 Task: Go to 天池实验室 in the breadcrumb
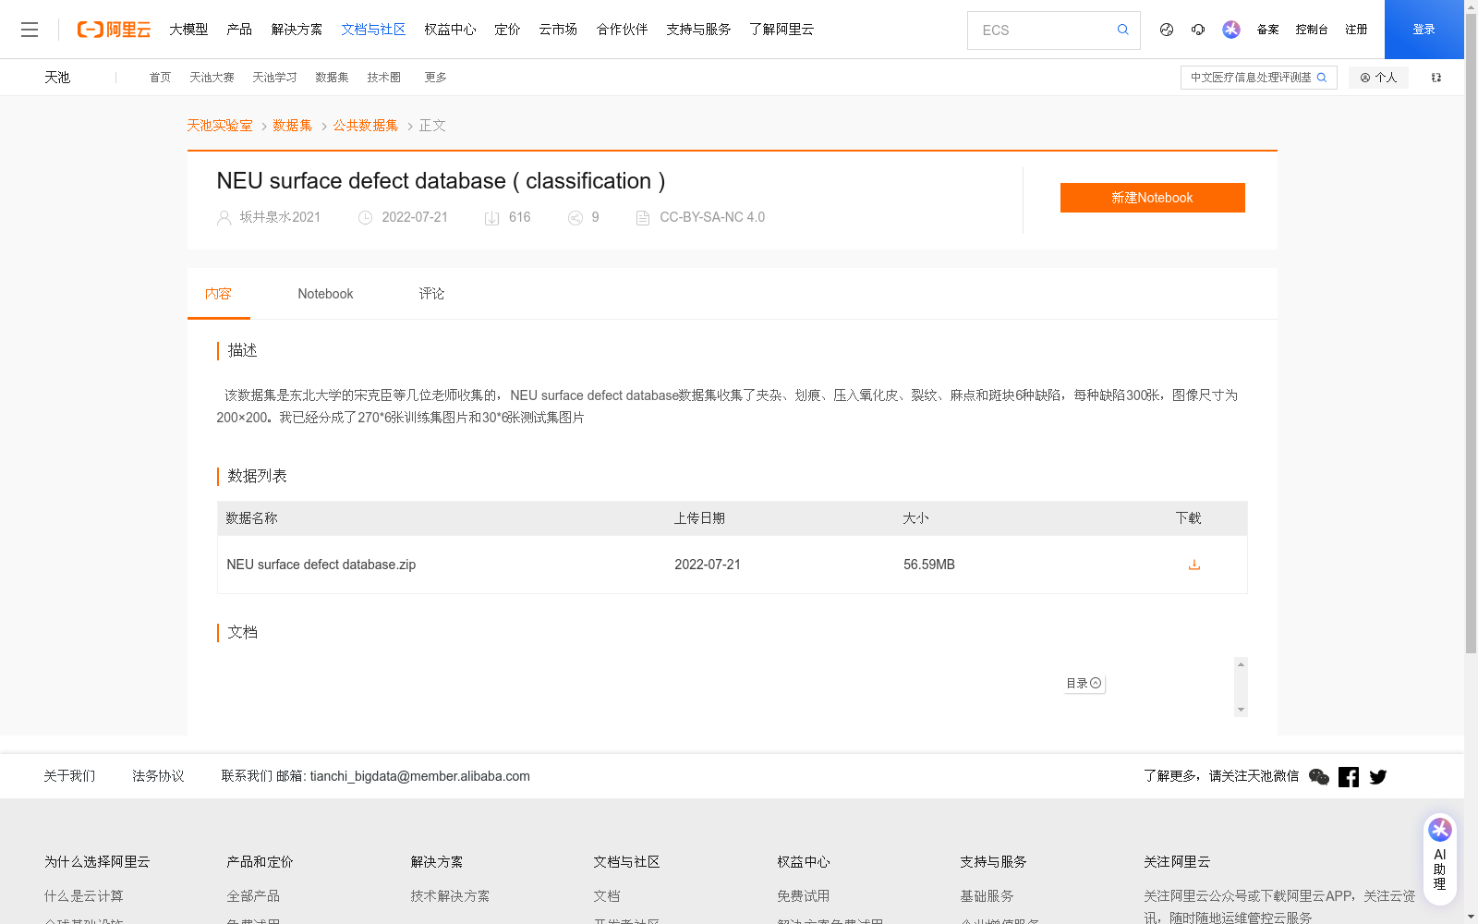coord(220,126)
